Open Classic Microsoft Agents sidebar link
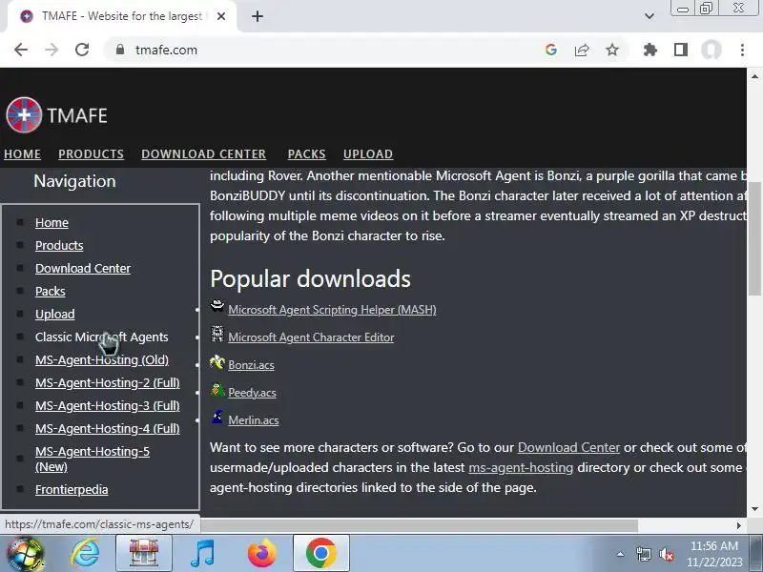Screen dimensions: 763x572 [102, 337]
